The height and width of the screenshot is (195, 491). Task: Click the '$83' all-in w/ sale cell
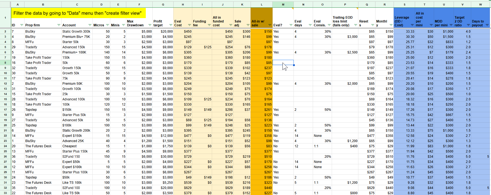(x=262, y=146)
